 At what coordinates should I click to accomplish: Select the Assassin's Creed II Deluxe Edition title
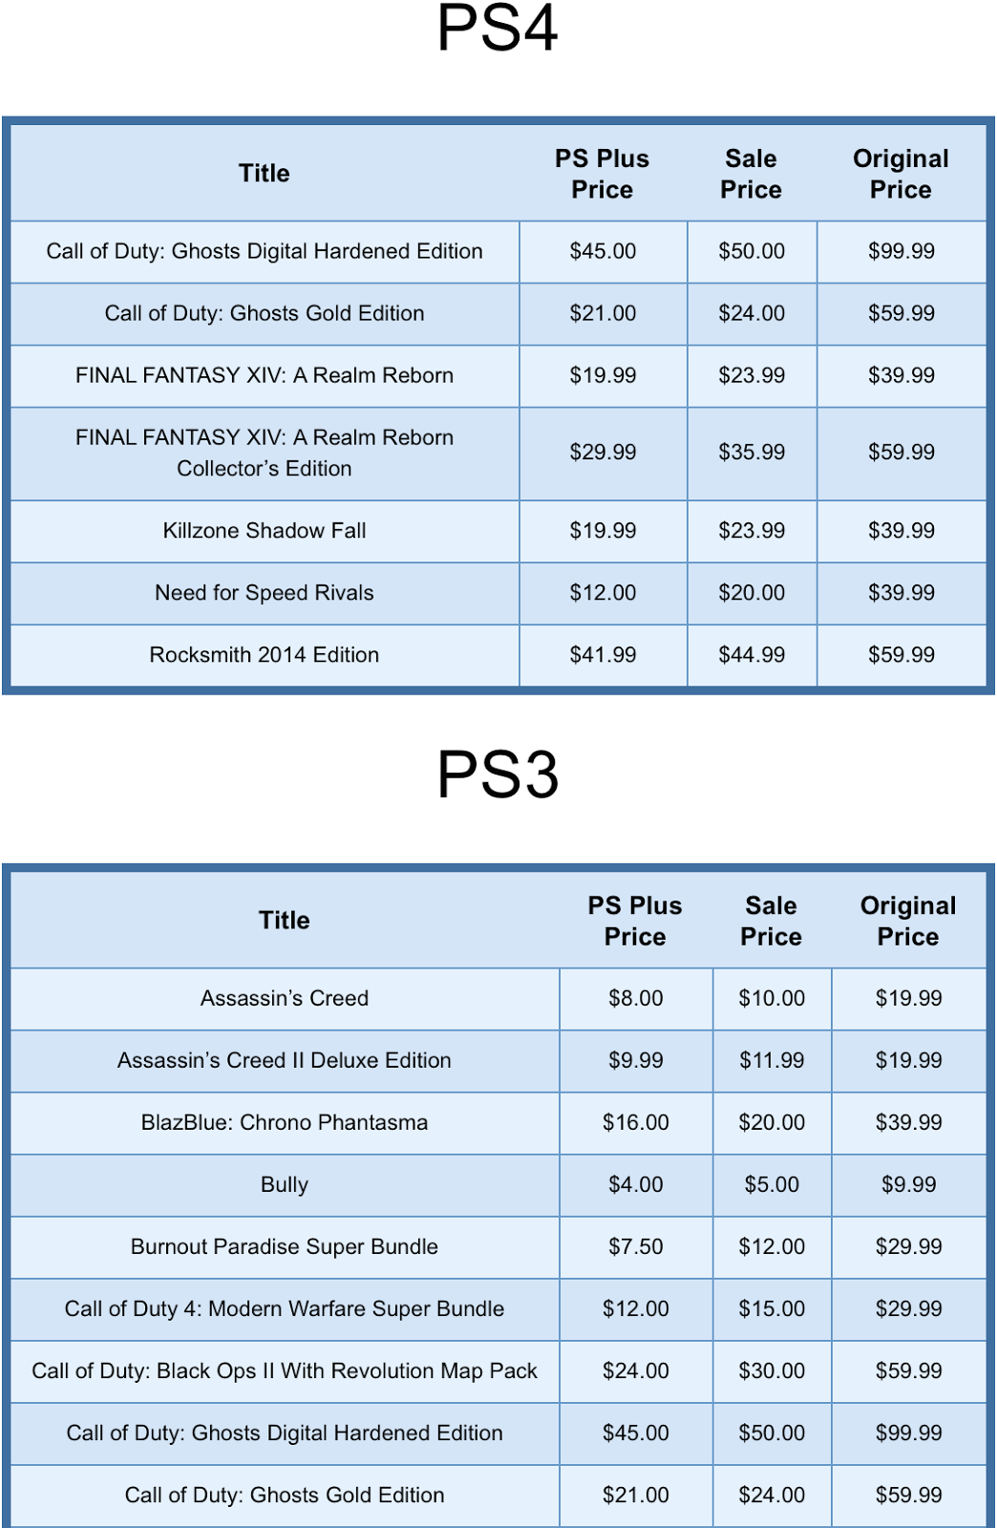click(x=285, y=1061)
